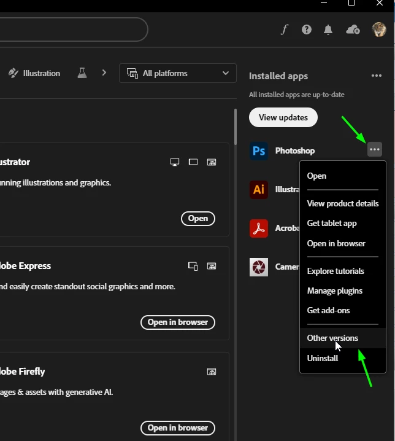Click the desktop platform icon on the Illustrator card

click(175, 162)
